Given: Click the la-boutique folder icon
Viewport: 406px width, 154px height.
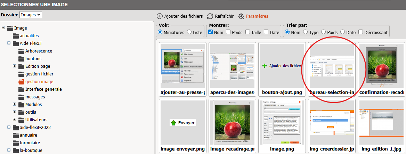Looking at the screenshot, I should coord(16,151).
